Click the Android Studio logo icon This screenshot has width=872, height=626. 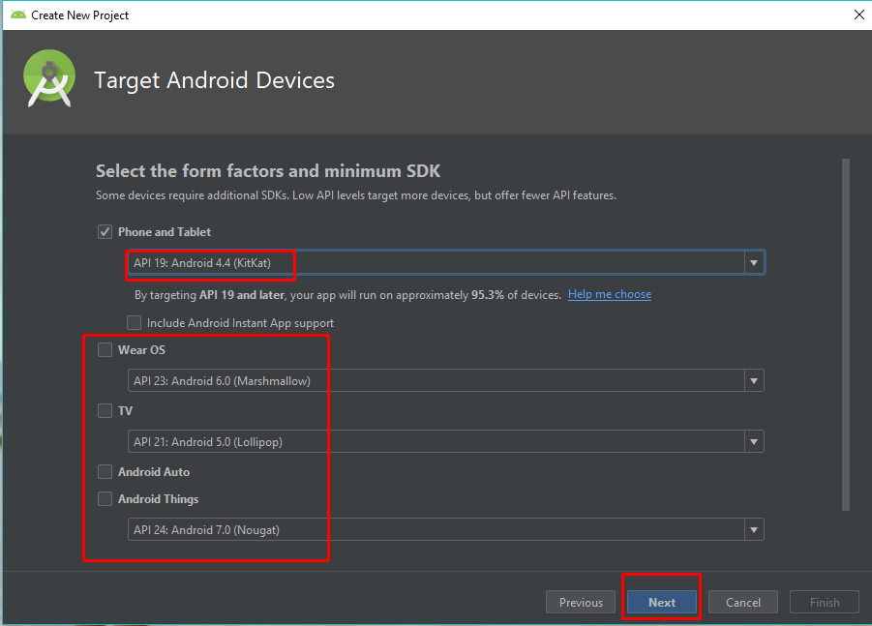pyautogui.click(x=49, y=78)
